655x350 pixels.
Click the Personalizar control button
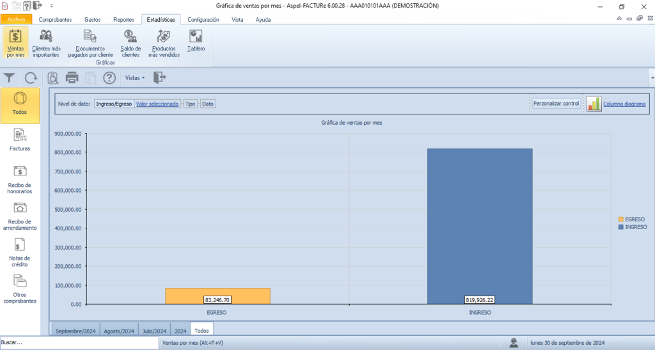pos(556,104)
